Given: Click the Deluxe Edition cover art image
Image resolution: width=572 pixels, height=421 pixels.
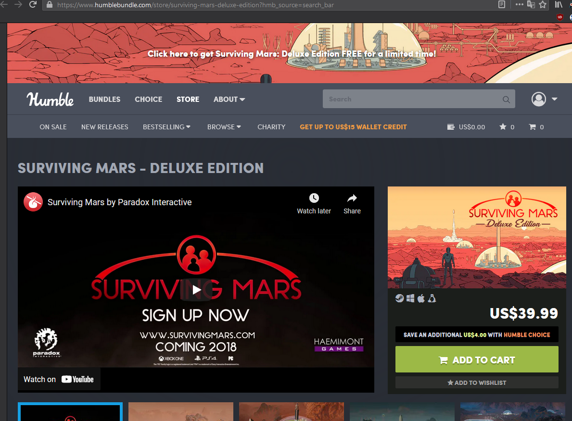Looking at the screenshot, I should [477, 237].
